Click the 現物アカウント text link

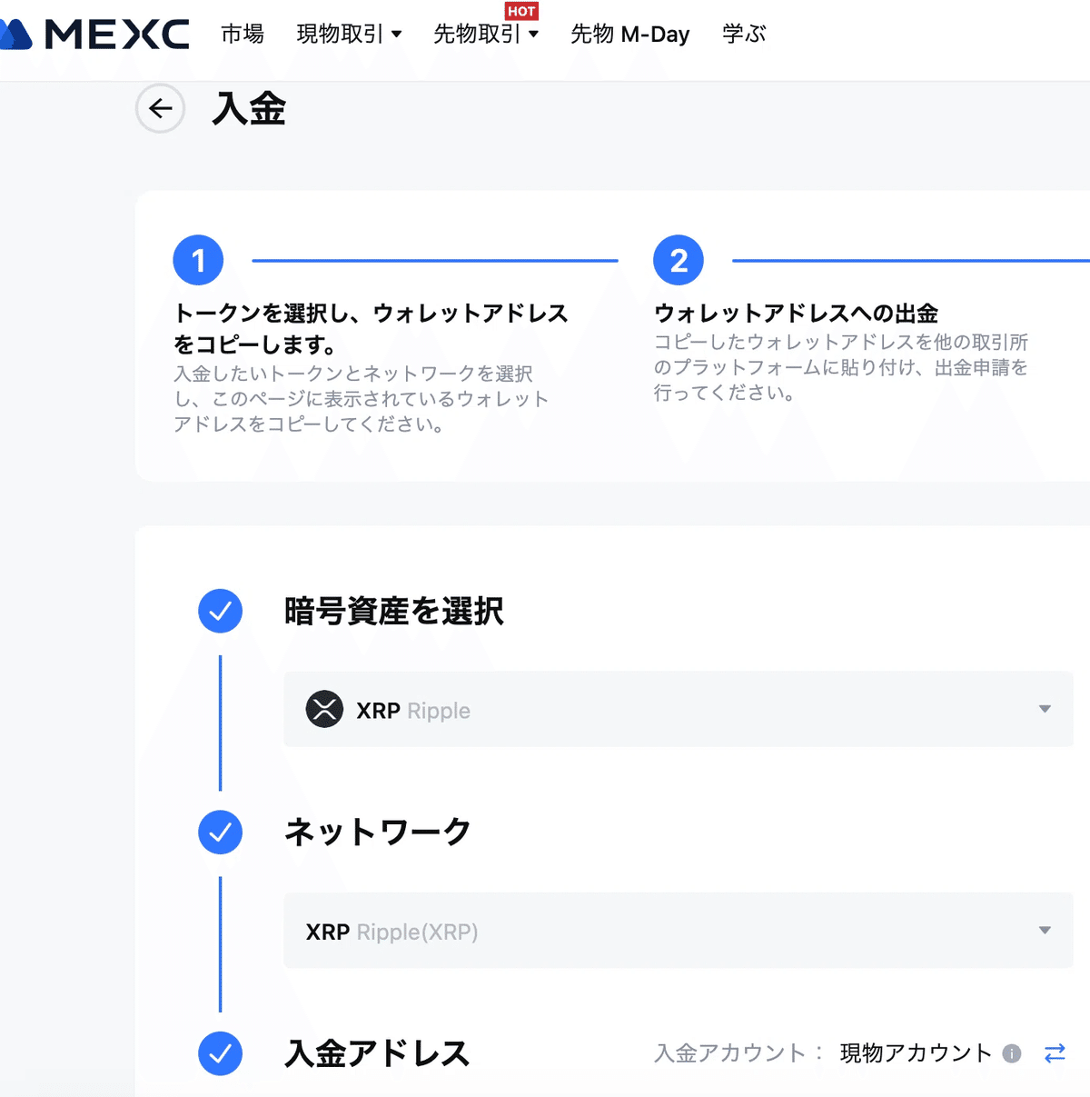click(914, 1053)
